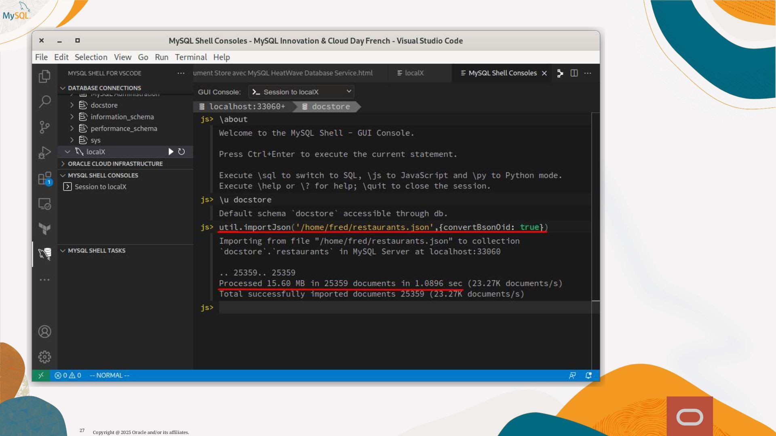
Task: Open the Source Control view
Action: pyautogui.click(x=44, y=127)
